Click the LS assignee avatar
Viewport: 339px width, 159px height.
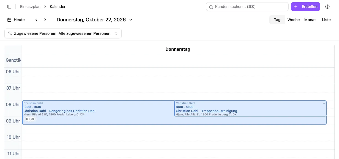point(32,119)
